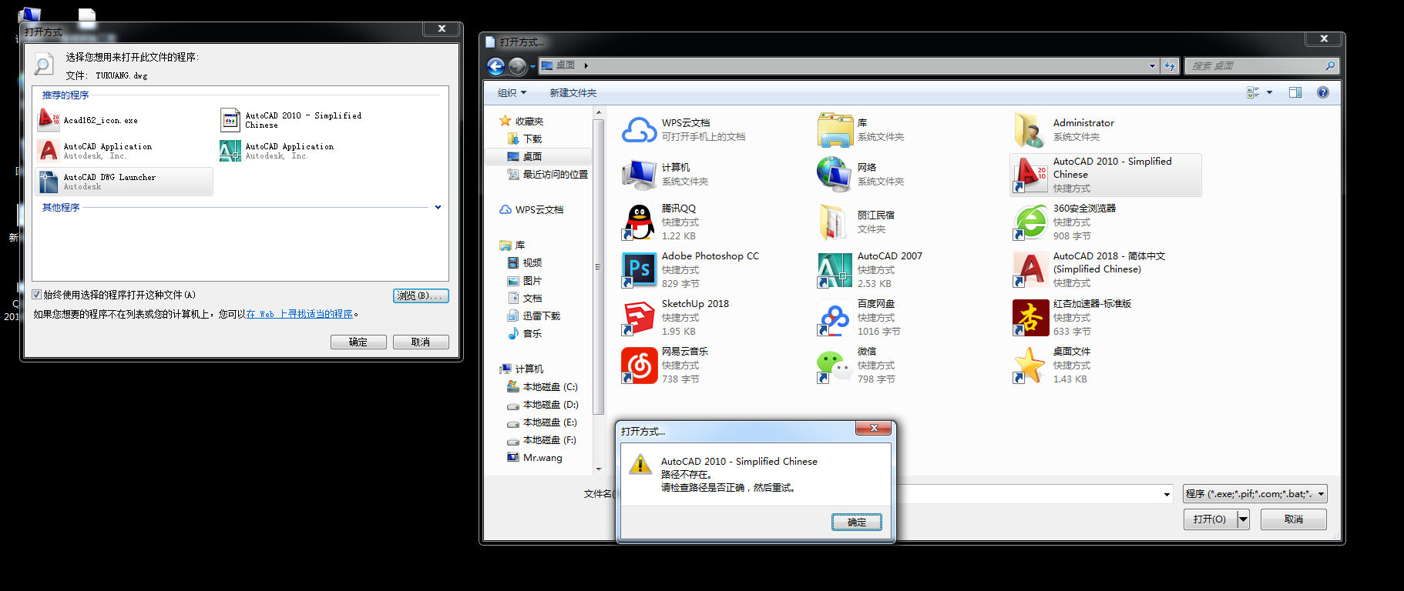This screenshot has width=1404, height=591.
Task: Select 桌面 in navigation sidebar
Action: click(532, 157)
